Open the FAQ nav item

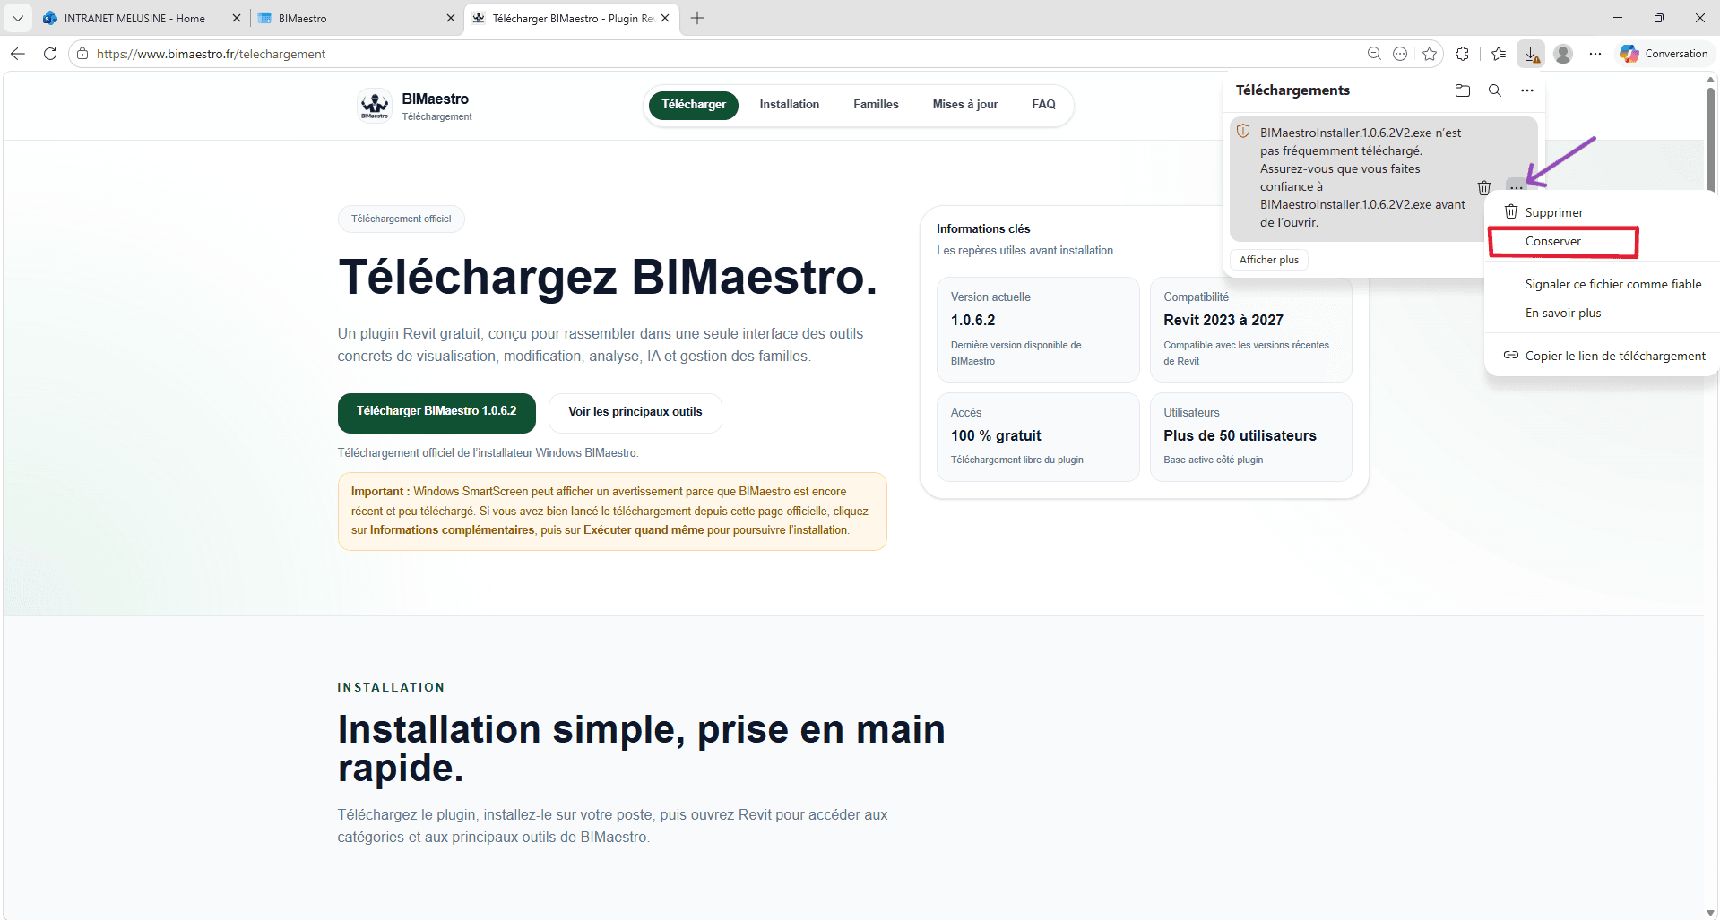point(1043,105)
